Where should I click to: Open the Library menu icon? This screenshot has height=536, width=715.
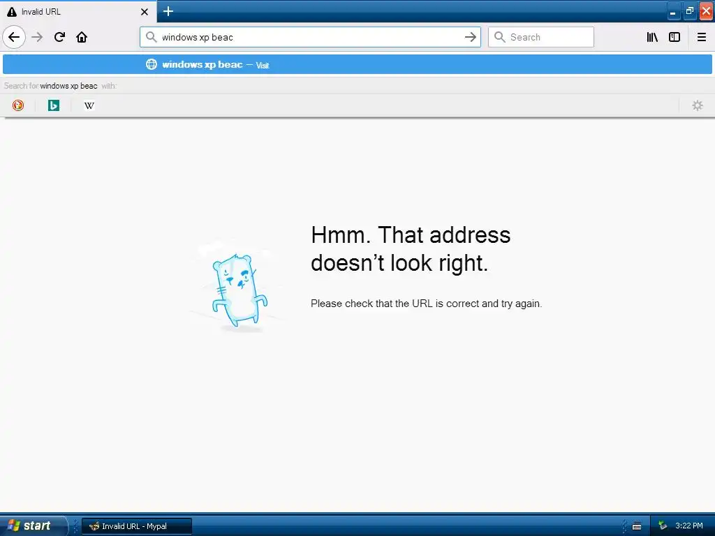click(652, 37)
